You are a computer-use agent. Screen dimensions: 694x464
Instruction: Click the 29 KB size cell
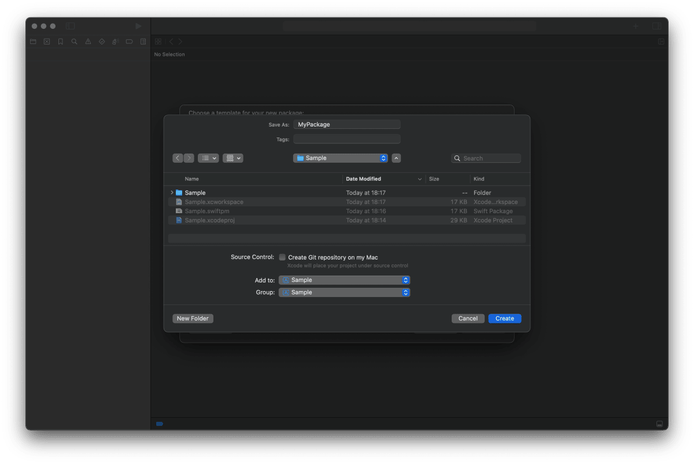coord(459,220)
